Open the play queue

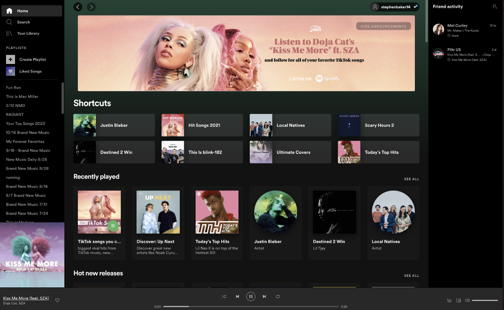[x=449, y=301]
